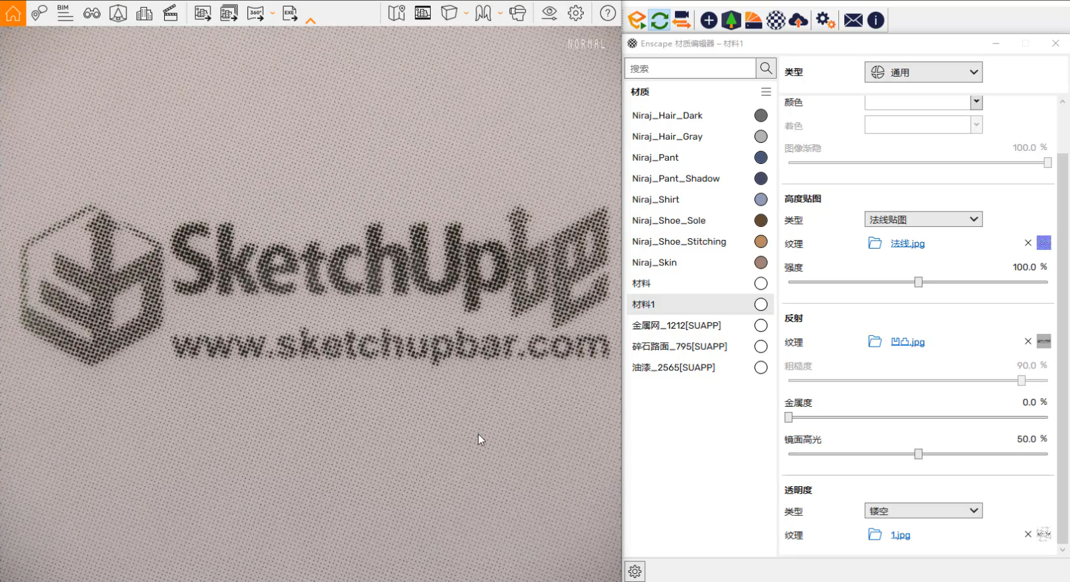
Task: Open the asset library tree icon
Action: [731, 21]
